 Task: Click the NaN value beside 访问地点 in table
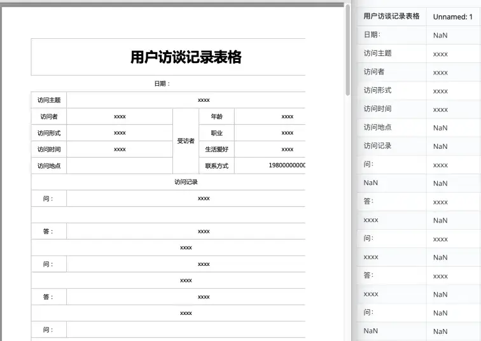(440, 128)
